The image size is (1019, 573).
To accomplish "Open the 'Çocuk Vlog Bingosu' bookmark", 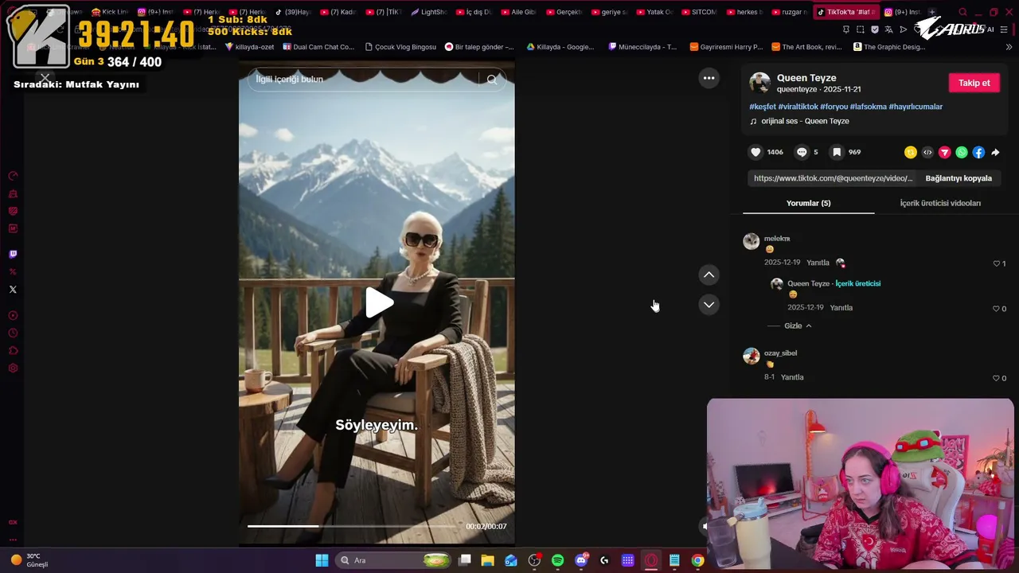I will (x=400, y=47).
